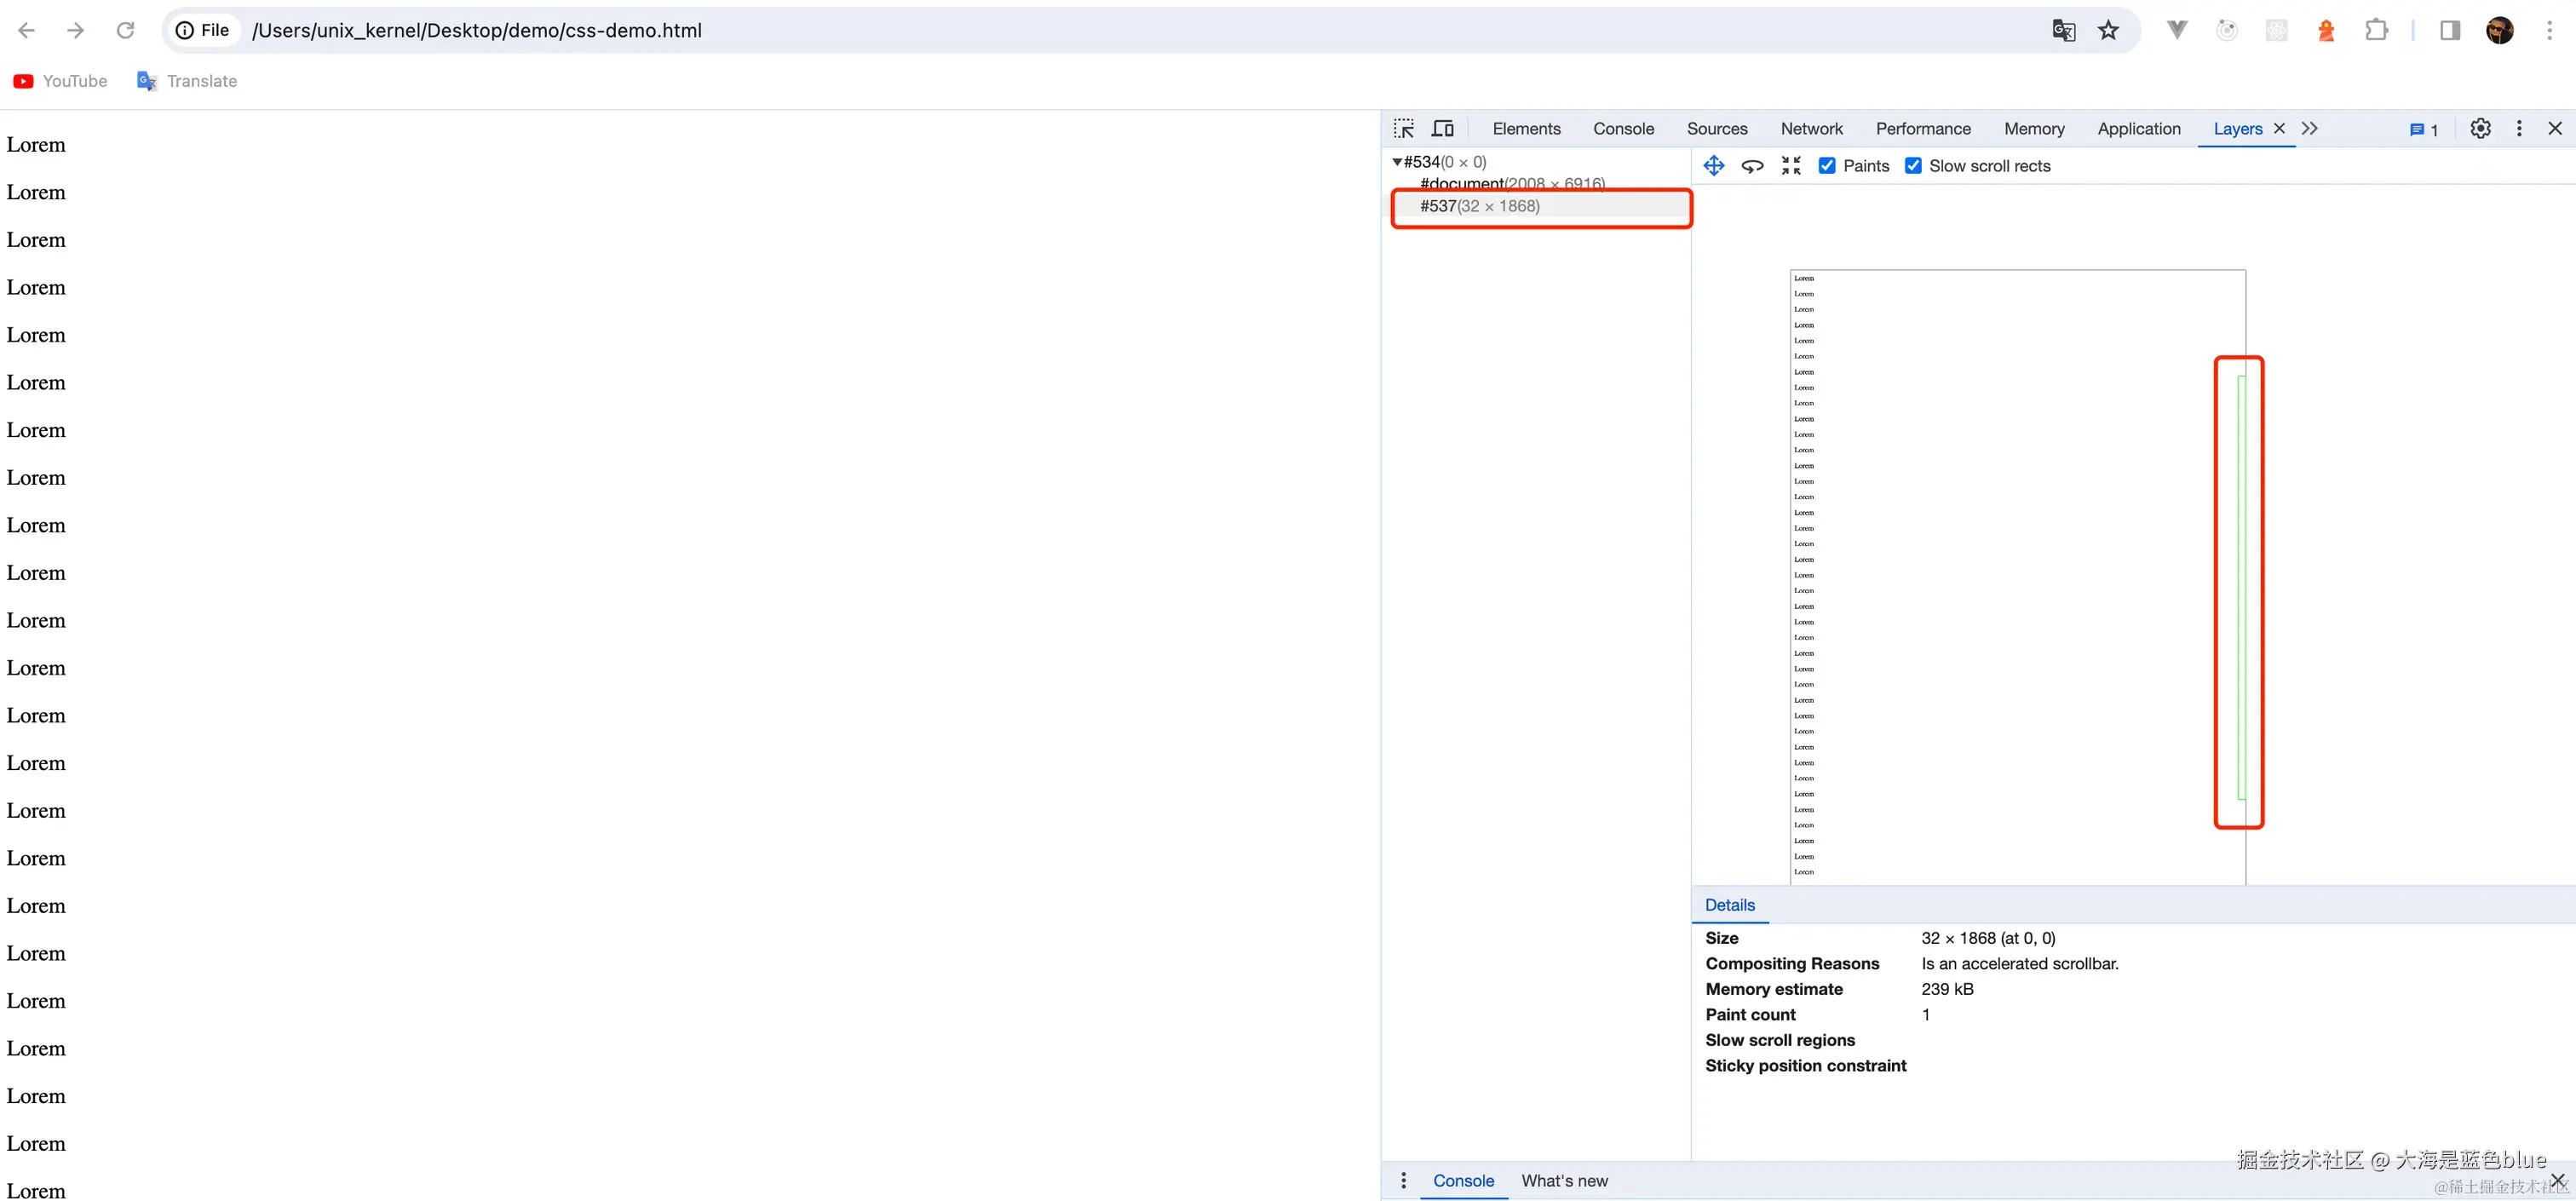Switch to the Network tab
The image size is (2576, 1201).
pos(1811,128)
